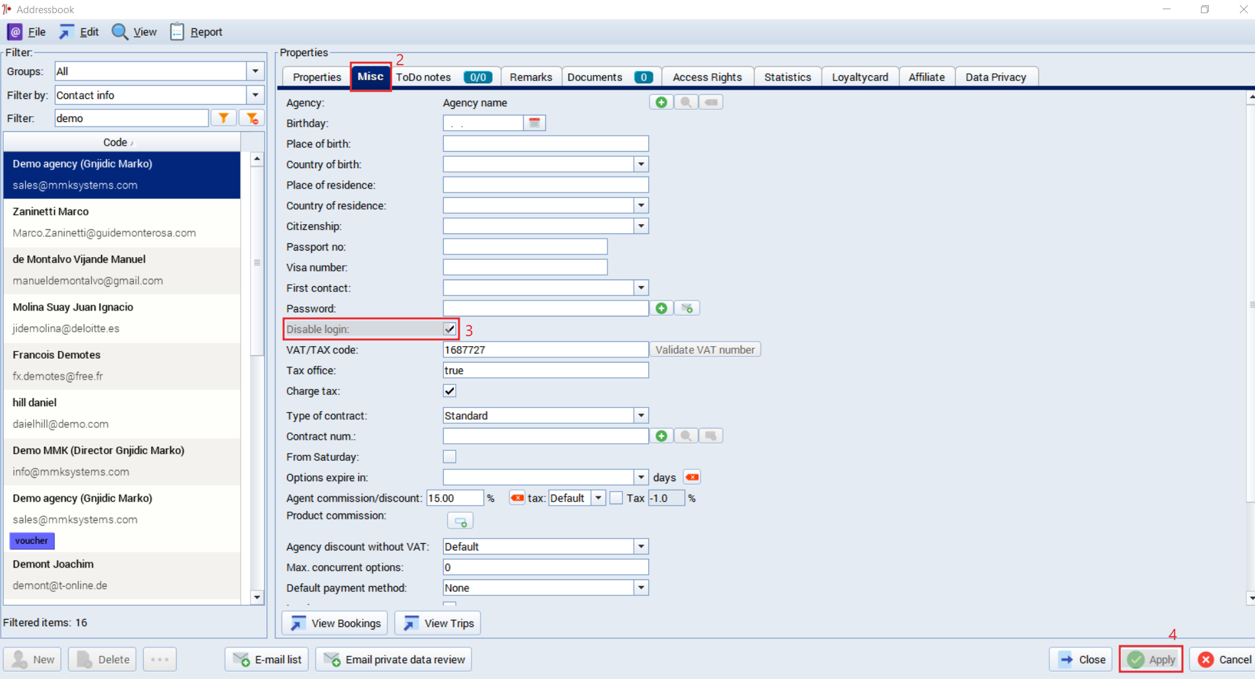Open the Report menu
1255x679 pixels.
(197, 32)
